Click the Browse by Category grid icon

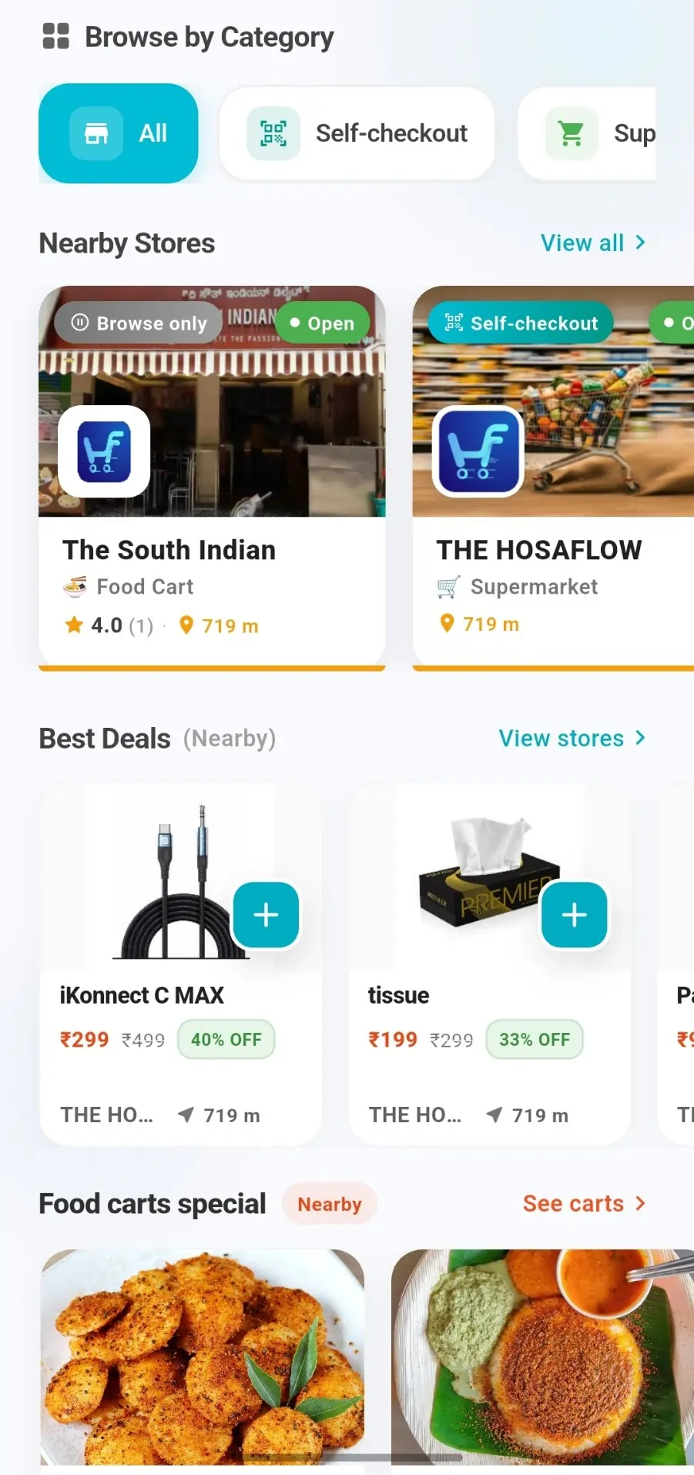click(54, 35)
